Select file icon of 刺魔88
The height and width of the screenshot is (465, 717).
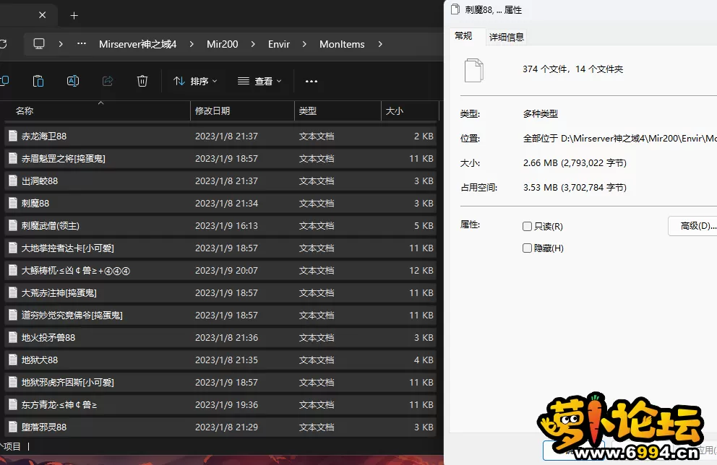pos(13,203)
